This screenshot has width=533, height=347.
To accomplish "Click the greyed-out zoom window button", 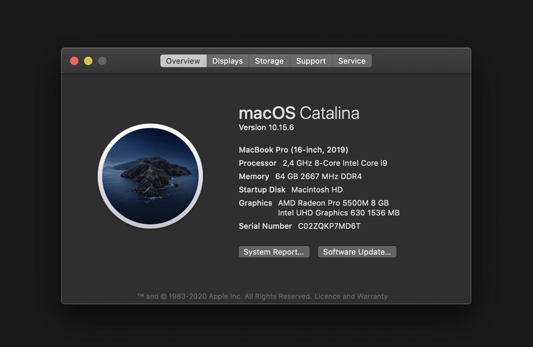I will [102, 61].
